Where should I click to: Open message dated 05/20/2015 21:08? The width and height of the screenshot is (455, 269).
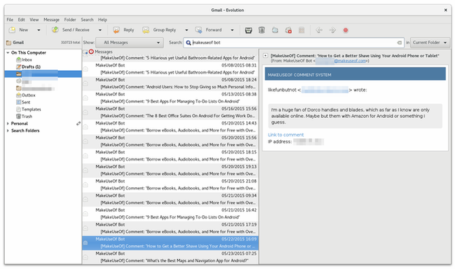pos(170,185)
